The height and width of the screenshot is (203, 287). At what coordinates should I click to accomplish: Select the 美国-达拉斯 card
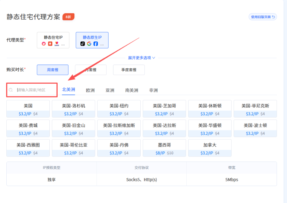[164, 128]
